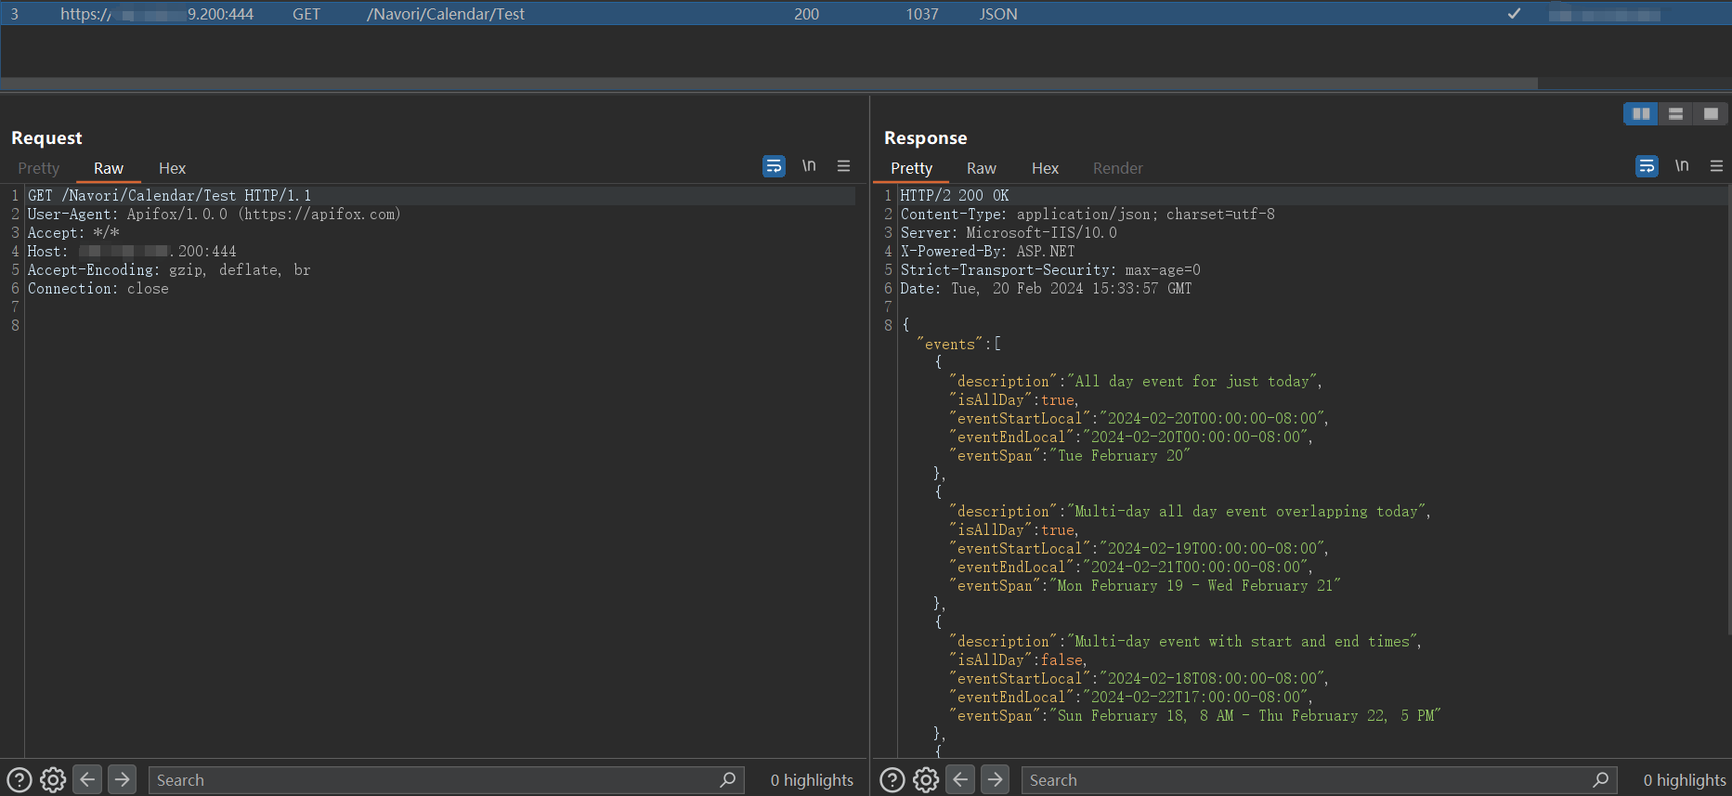Switch to combined single-pane layout view
Viewport: 1732px width, 796px height.
(x=1711, y=113)
